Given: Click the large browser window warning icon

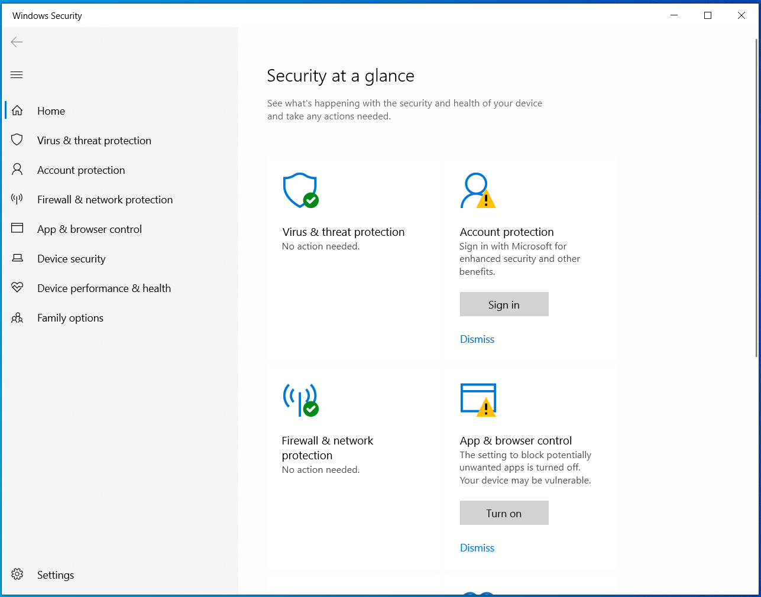Looking at the screenshot, I should click(478, 400).
